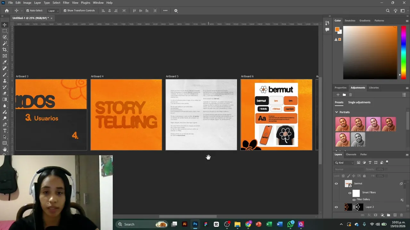Select the Clone Stamp tool
This screenshot has height=230, width=410.
click(x=5, y=81)
